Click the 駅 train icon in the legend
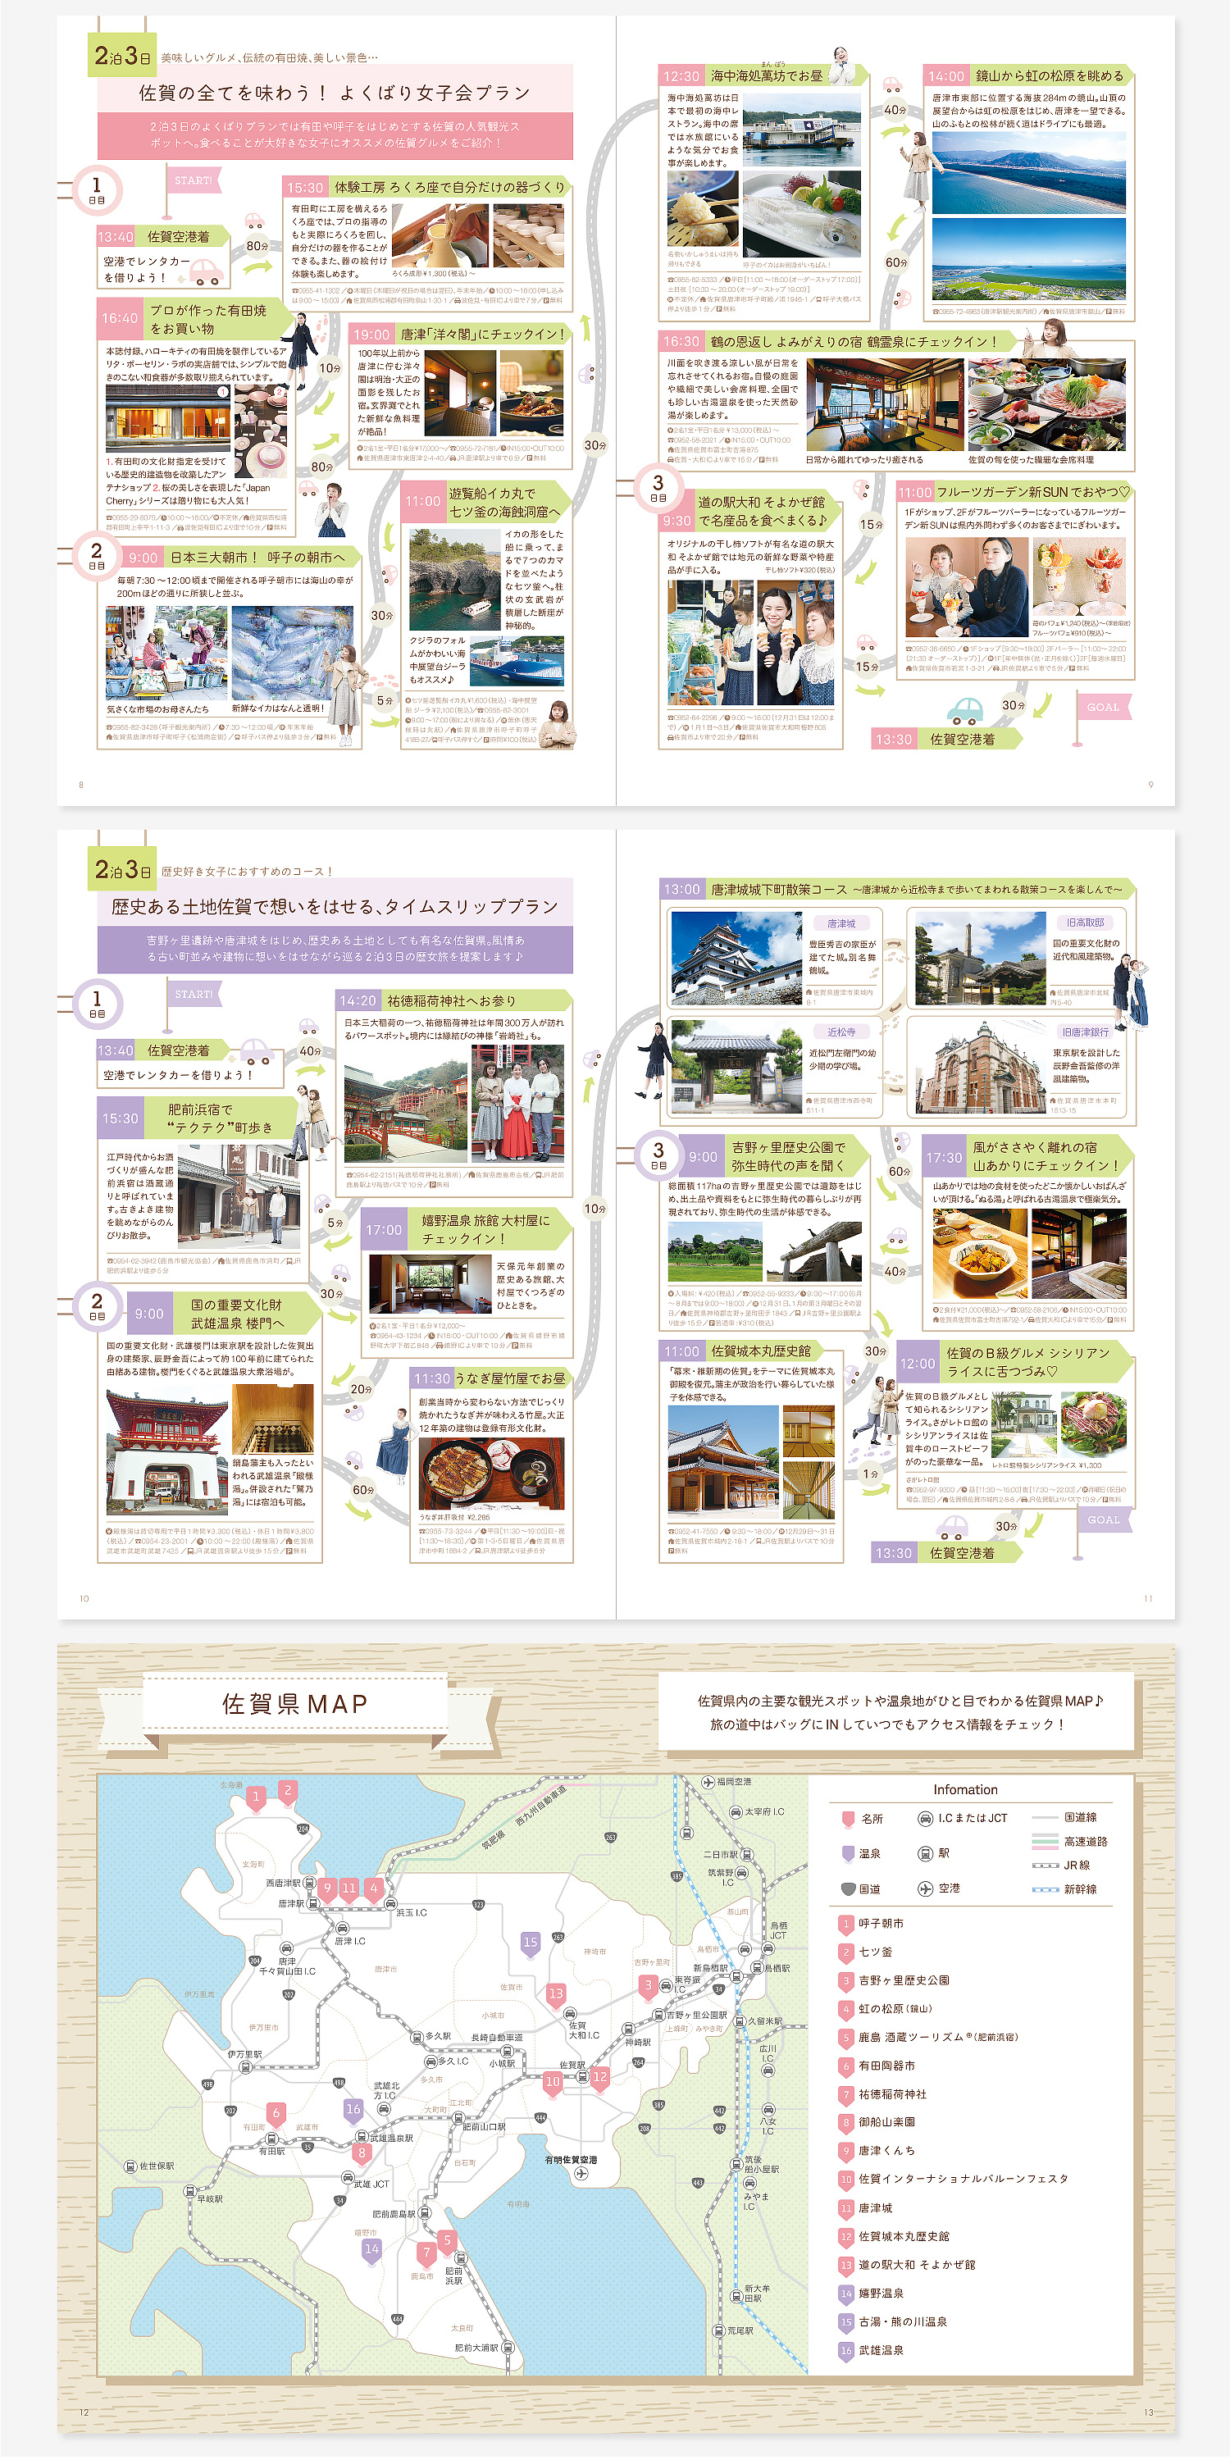 point(924,1852)
